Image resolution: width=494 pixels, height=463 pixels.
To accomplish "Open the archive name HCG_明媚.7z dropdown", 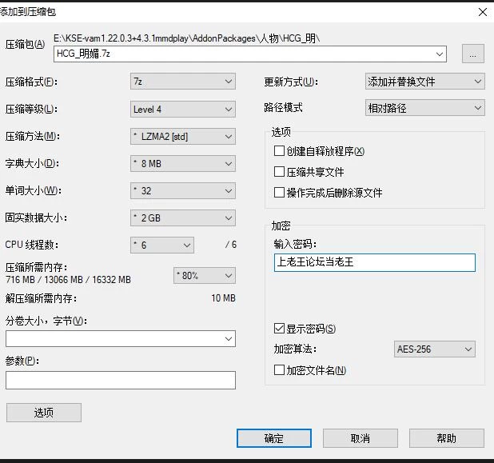I will 250,54.
